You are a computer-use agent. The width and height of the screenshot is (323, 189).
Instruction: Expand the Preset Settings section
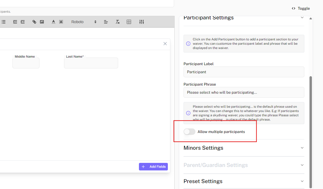click(302, 181)
